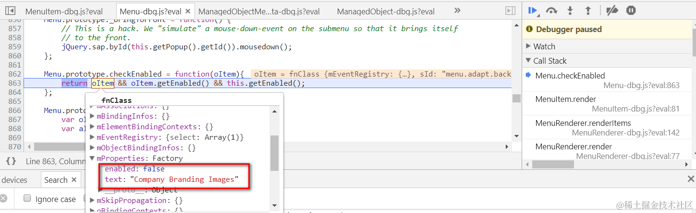
Task: Show more source tabs with double chevron
Action: [x=457, y=11]
